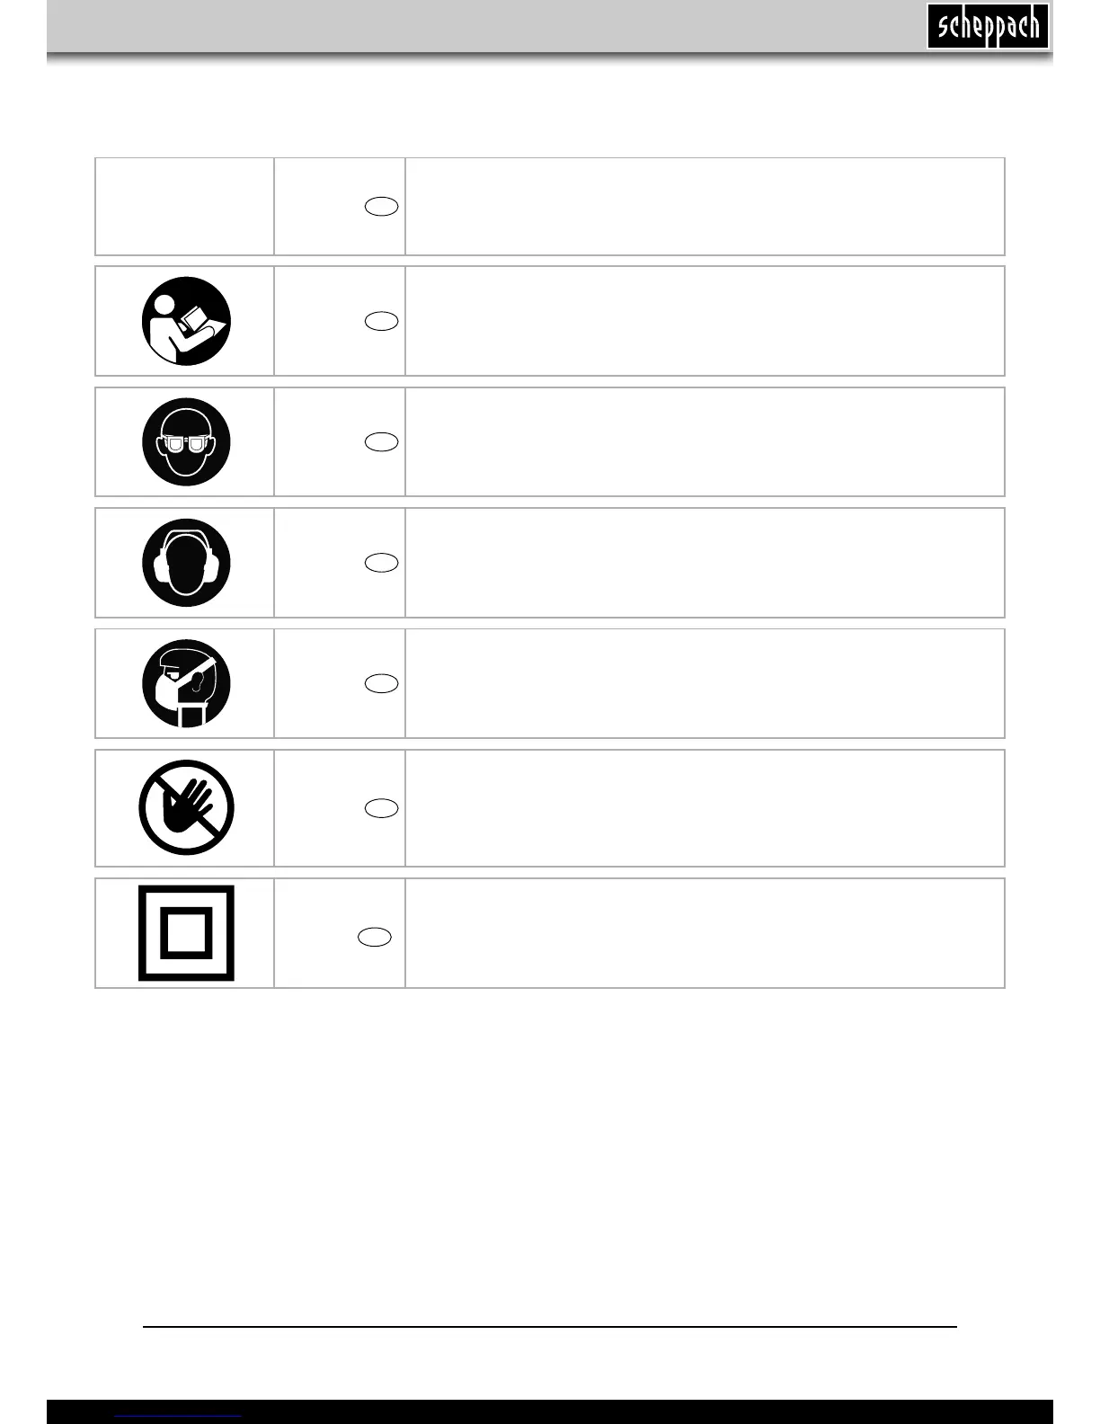Click the oval marker beside the hand prohibition symbol
This screenshot has width=1100, height=1424.
382,807
